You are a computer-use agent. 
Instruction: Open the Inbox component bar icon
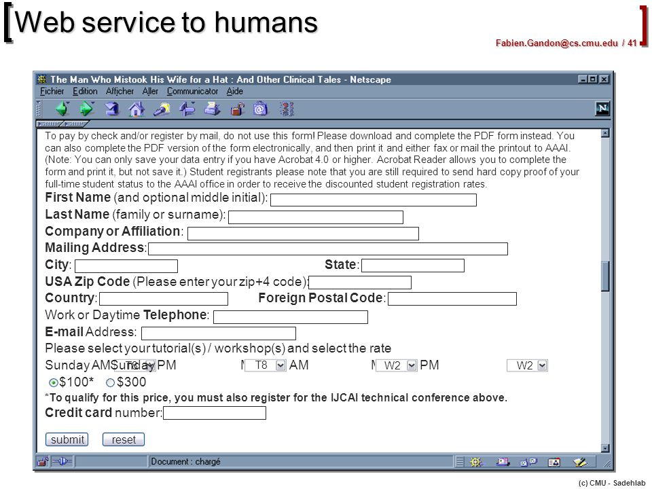[503, 462]
